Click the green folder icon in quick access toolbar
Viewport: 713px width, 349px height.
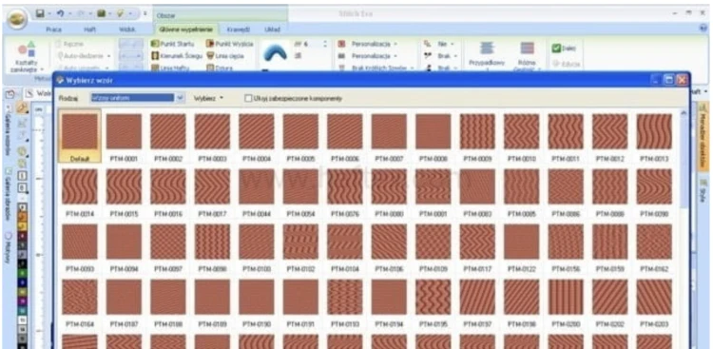101,14
